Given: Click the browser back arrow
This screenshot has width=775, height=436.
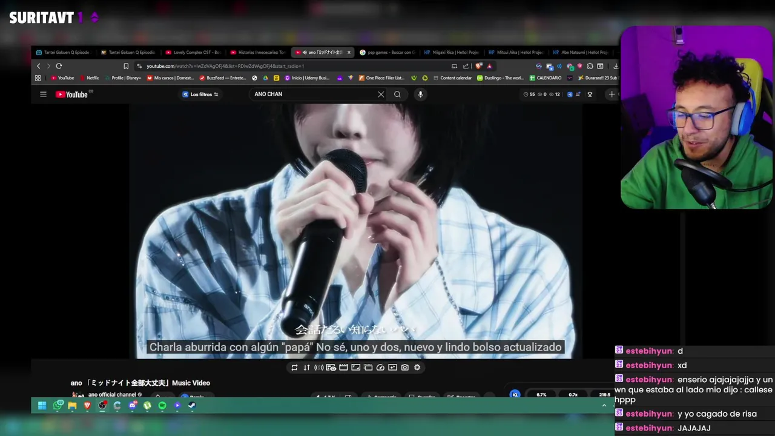Looking at the screenshot, I should (x=39, y=66).
